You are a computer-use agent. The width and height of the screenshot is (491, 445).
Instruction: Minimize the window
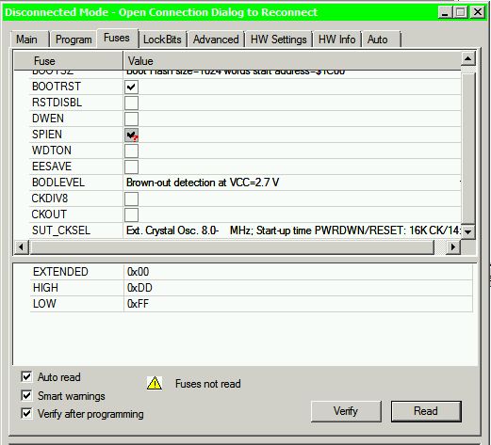[x=445, y=12]
